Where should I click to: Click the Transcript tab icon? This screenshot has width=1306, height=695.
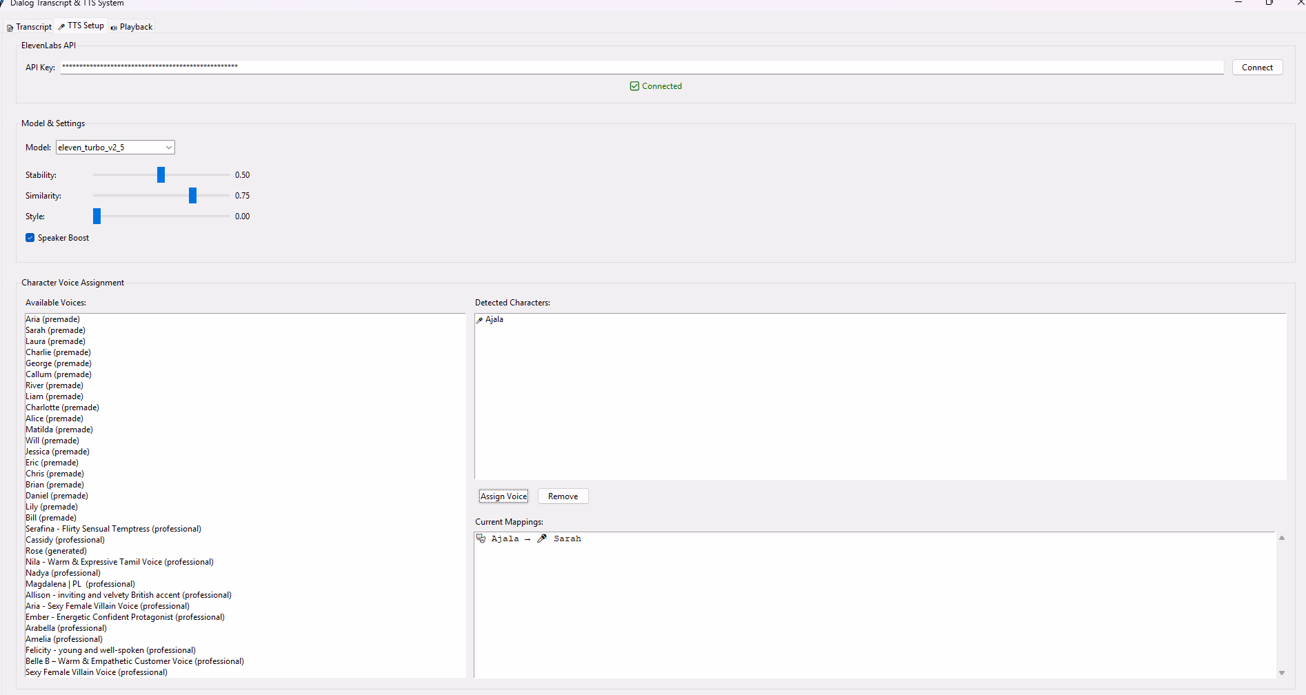tap(10, 28)
